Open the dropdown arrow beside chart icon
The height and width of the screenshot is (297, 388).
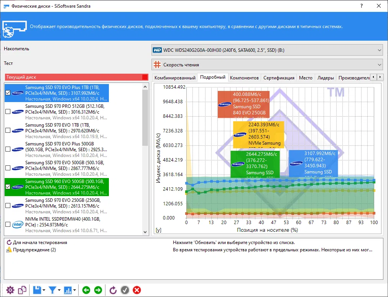[74, 290]
